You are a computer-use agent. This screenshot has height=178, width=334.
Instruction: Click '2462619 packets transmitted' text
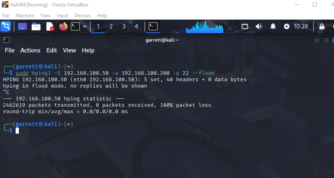[x=46, y=105]
